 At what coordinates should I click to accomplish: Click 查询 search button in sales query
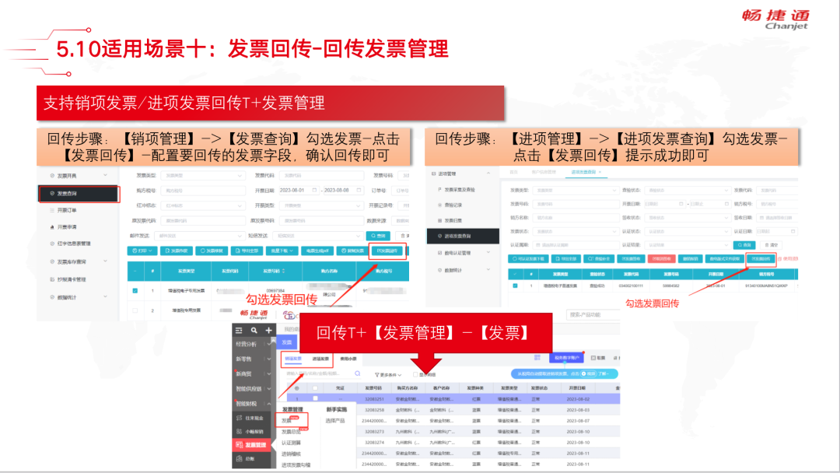pos(378,236)
